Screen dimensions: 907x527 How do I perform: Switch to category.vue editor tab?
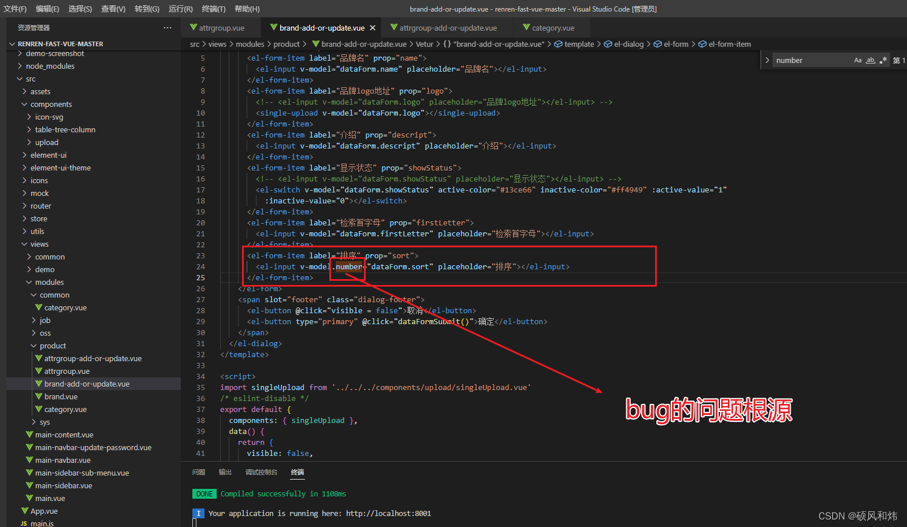point(553,28)
